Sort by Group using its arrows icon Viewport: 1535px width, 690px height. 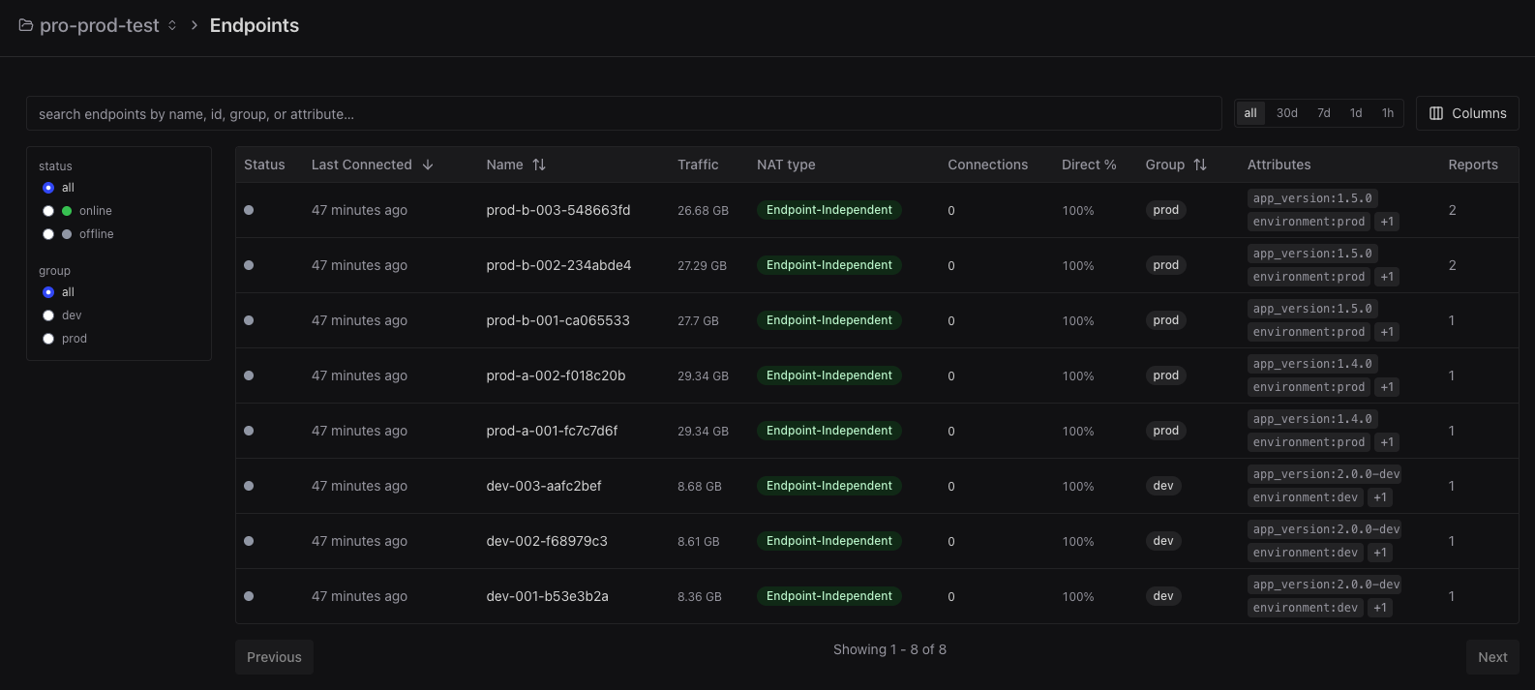point(1200,165)
